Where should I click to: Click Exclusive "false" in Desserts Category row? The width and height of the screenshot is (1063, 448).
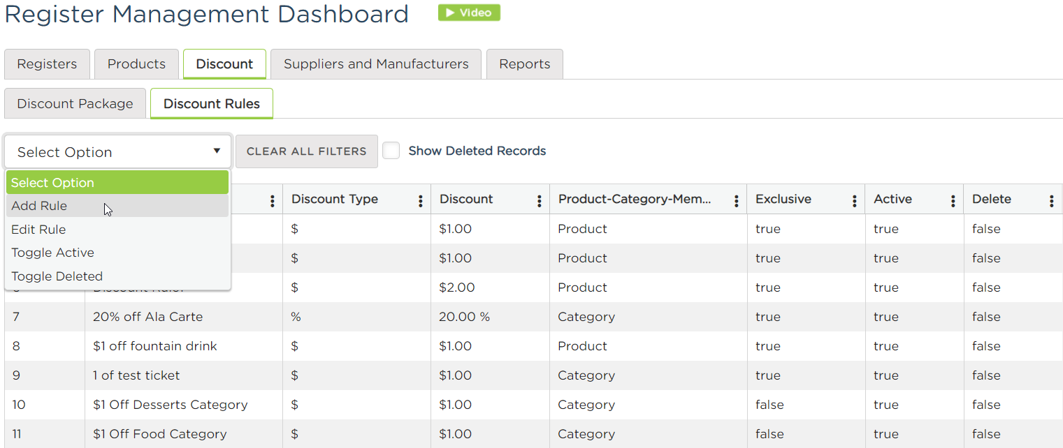(x=769, y=405)
